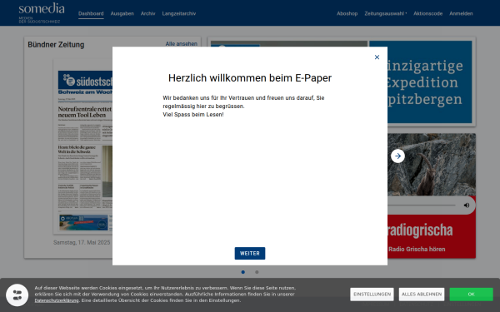The height and width of the screenshot is (312, 500).
Task: Click Radio Grischa hören
Action: (x=417, y=250)
